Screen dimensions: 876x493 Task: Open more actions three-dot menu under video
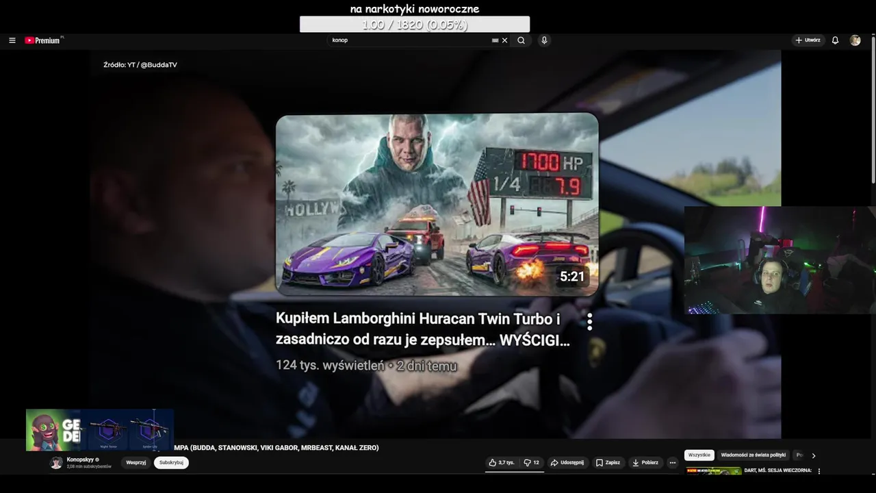tap(673, 463)
